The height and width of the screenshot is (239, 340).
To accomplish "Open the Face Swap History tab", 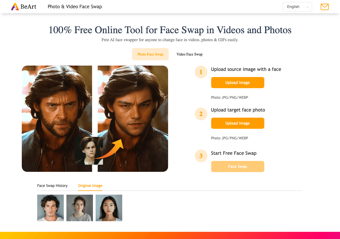I will 52,186.
